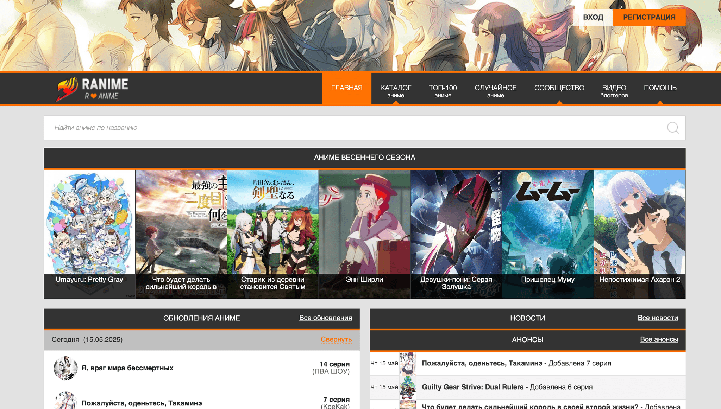Open ВИДЕО блоггеров section
The image size is (721, 409).
[x=614, y=88]
